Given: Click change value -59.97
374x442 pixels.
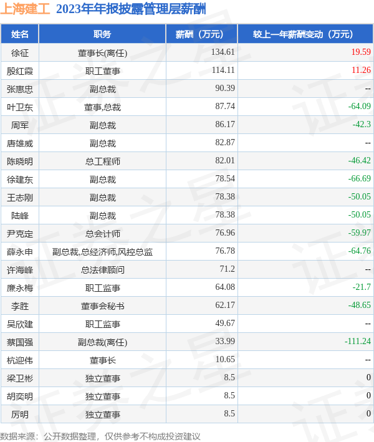Looking at the screenshot, I should point(359,233).
